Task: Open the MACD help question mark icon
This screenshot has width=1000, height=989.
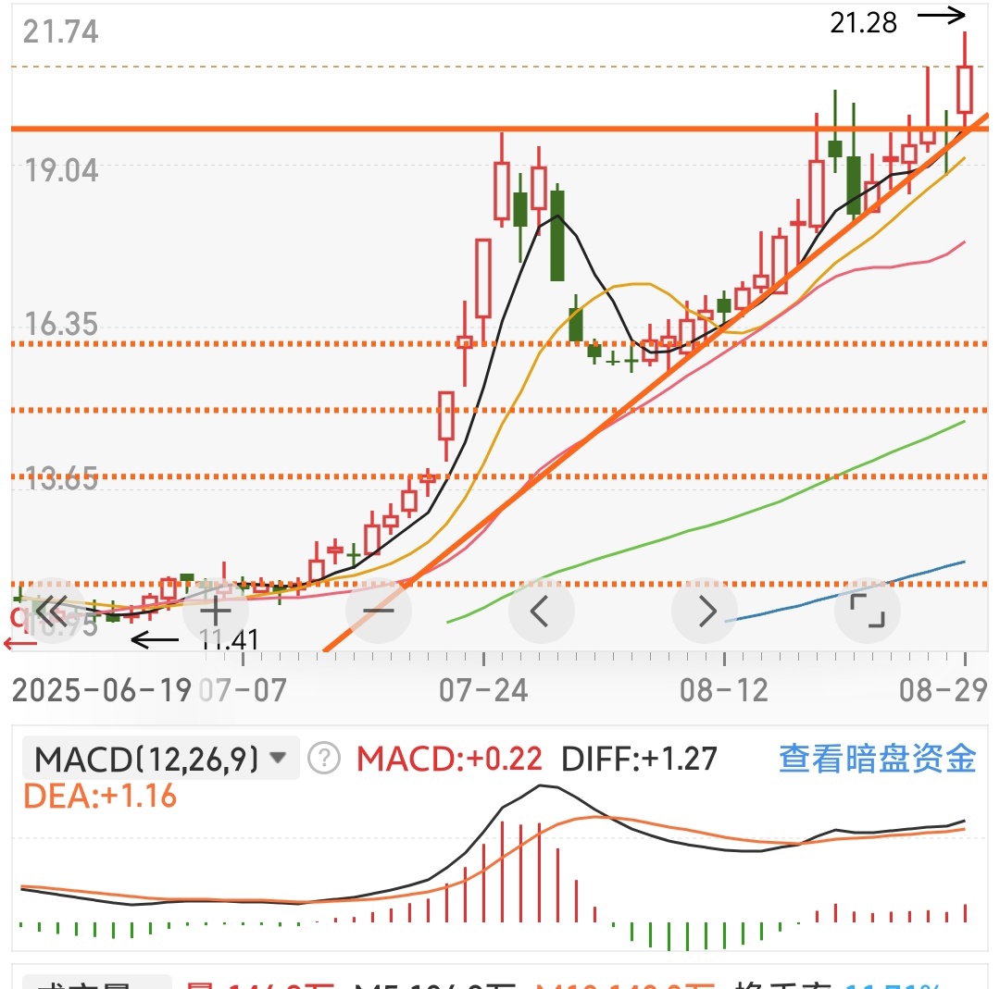Action: tap(324, 759)
